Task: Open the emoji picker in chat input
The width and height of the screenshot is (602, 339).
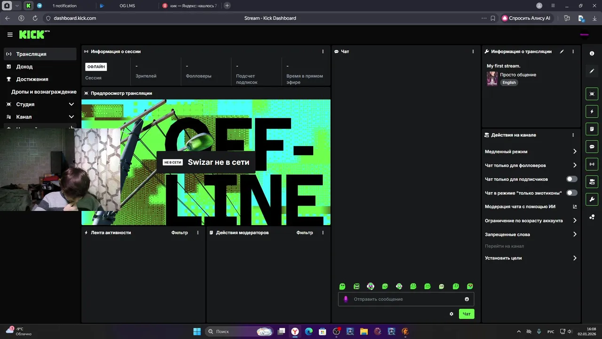Action: coord(467,299)
